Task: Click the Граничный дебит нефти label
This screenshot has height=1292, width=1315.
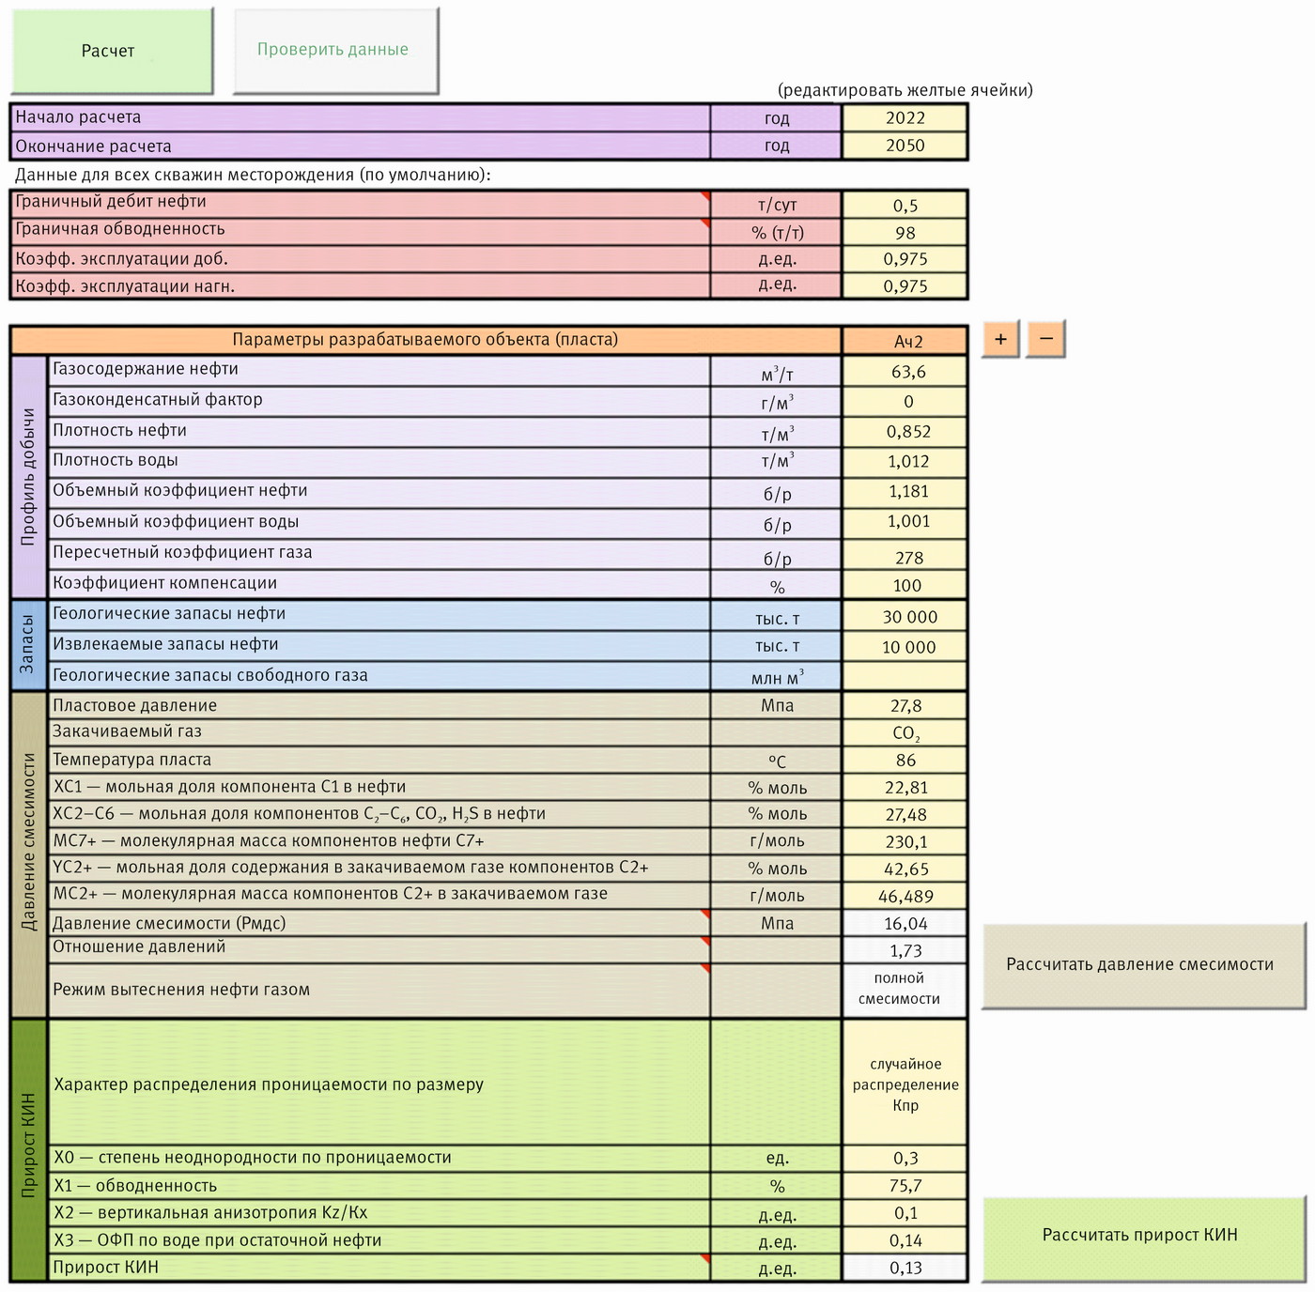Action: [110, 202]
